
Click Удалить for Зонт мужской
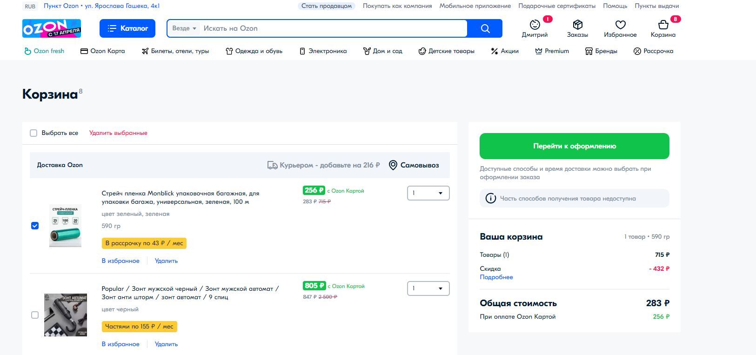pos(166,344)
